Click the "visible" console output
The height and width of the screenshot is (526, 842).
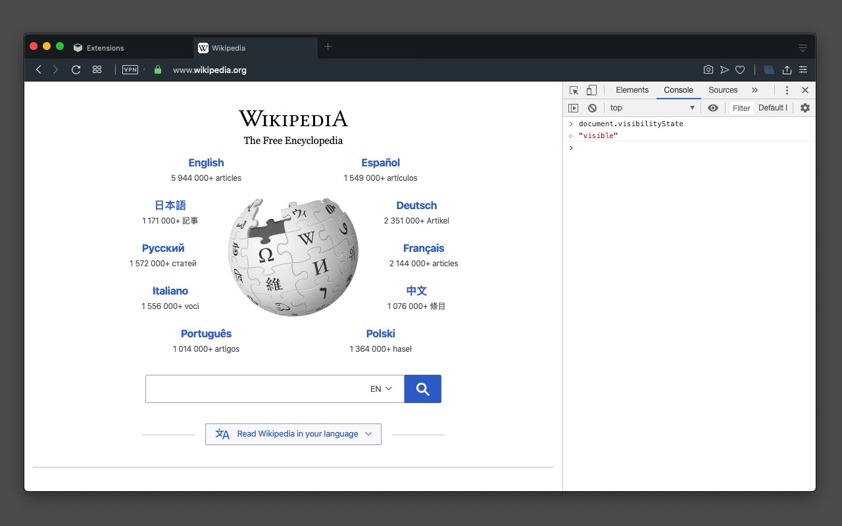598,135
